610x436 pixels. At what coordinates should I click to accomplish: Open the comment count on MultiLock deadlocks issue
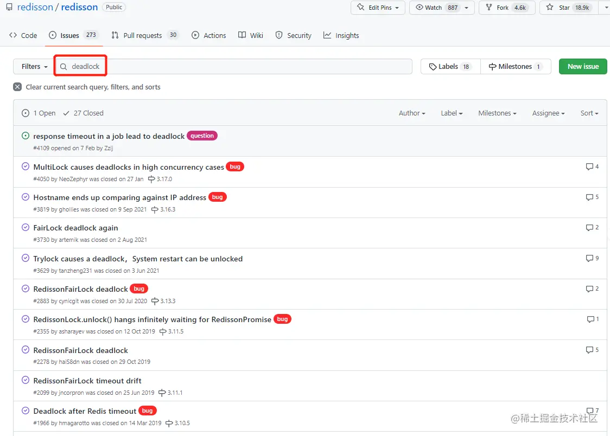tap(592, 166)
